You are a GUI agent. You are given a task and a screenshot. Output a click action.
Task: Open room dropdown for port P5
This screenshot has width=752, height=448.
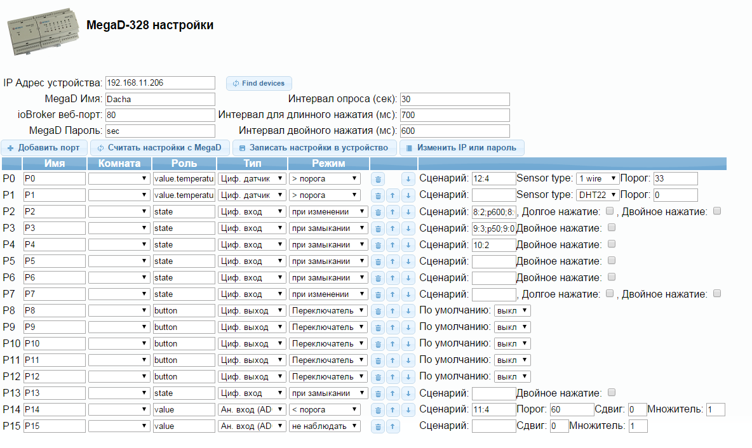click(119, 261)
